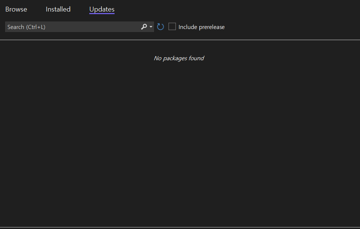360x229 pixels.
Task: Click the 'No packages found' message
Action: coord(179,58)
